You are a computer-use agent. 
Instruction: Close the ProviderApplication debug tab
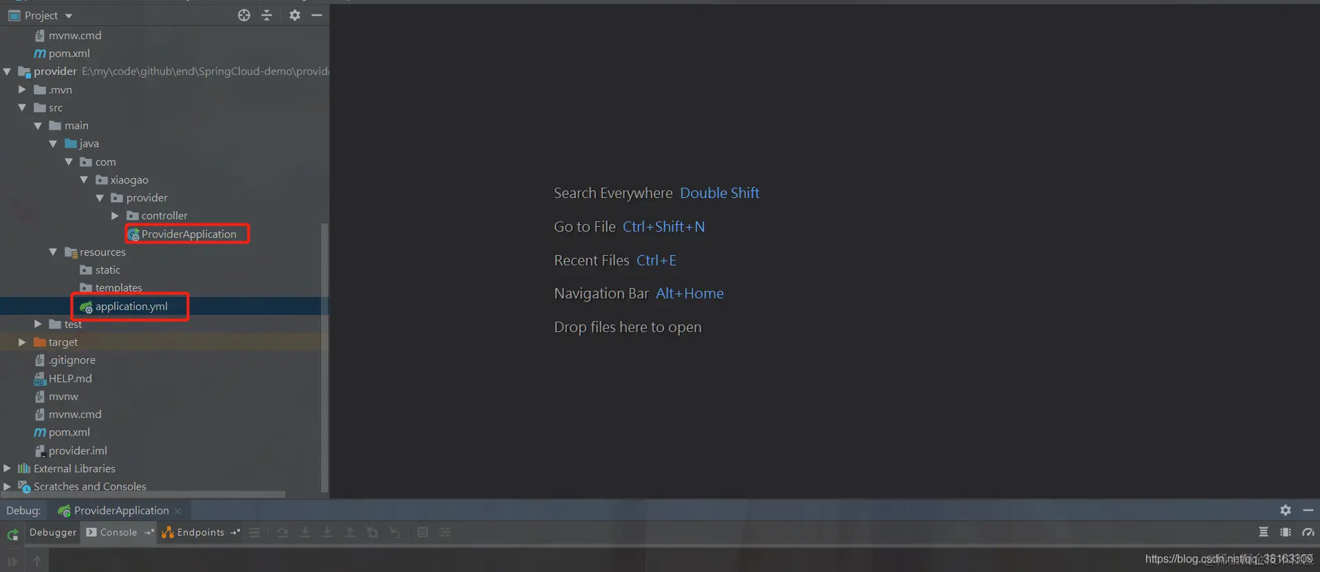click(x=178, y=511)
